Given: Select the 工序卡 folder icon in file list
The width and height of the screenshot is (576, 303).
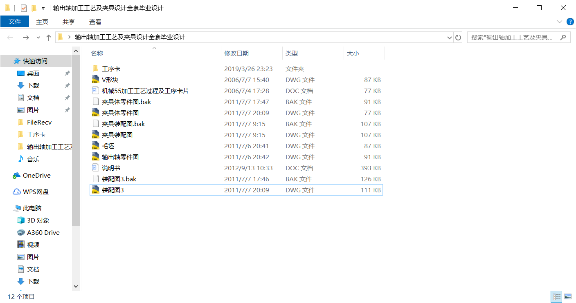Looking at the screenshot, I should 95,69.
